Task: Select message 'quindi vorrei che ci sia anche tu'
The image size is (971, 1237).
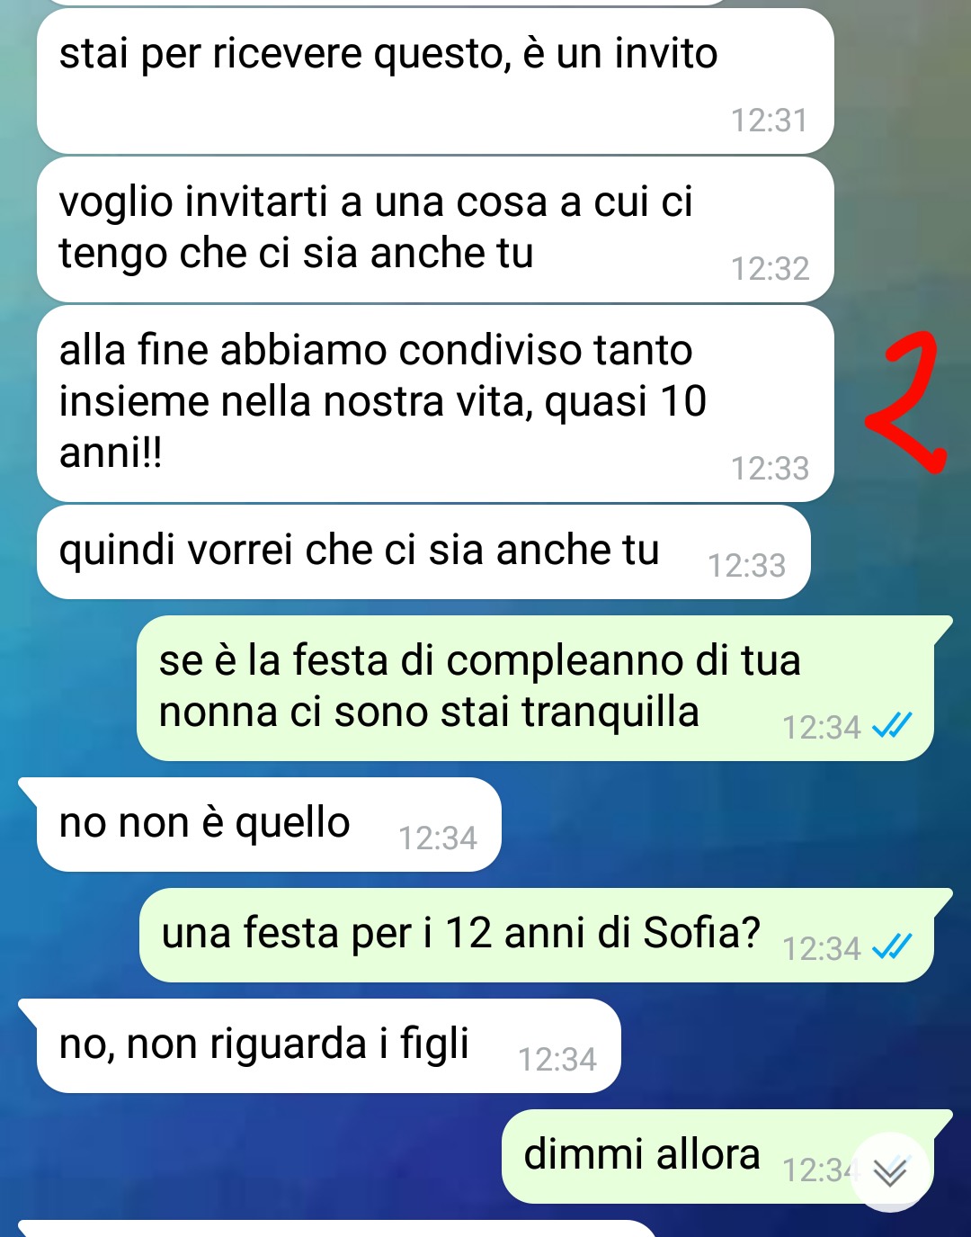Action: 423,551
